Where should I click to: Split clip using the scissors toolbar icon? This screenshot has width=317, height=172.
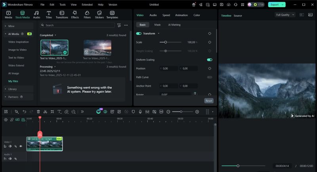tap(45, 112)
